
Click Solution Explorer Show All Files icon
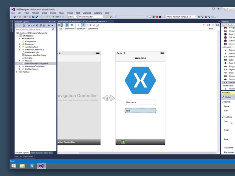(x=44, y=25)
